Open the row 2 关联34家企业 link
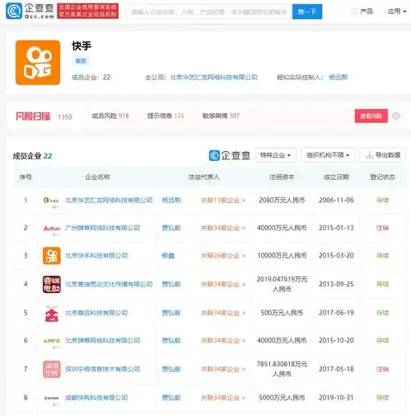Image resolution: width=411 pixels, height=416 pixels. click(223, 228)
